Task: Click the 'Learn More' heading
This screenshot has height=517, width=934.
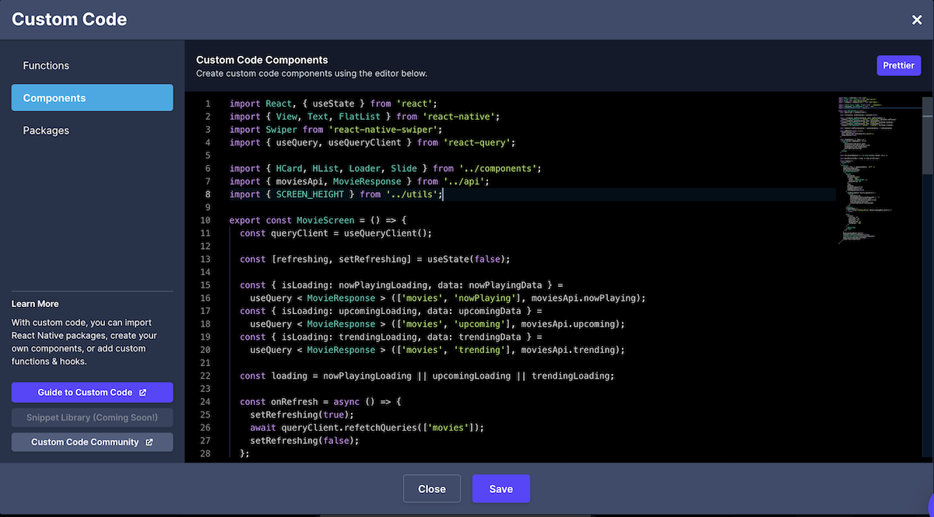Action: [35, 304]
